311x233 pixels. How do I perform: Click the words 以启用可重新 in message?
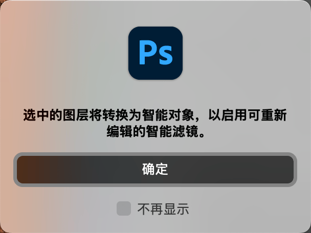248,115
